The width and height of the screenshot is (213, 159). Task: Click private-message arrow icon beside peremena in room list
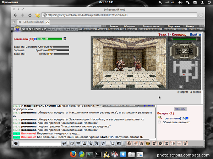pyautogui.click(x=160, y=118)
